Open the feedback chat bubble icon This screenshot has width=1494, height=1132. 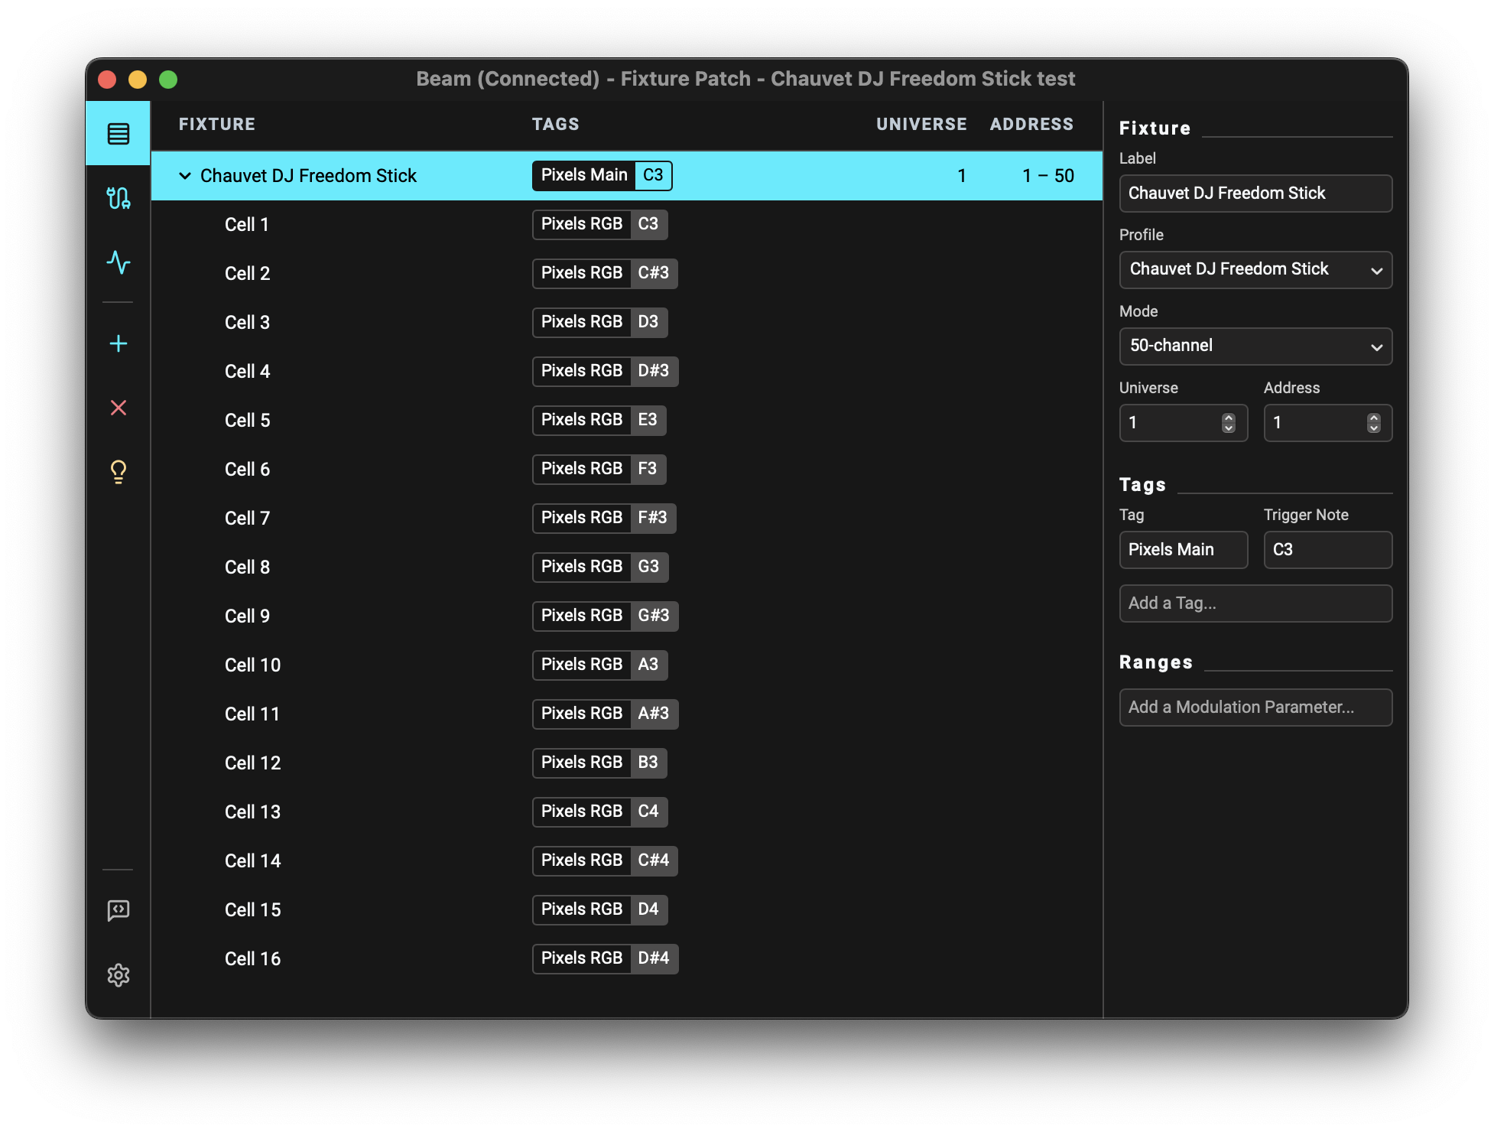[x=118, y=910]
